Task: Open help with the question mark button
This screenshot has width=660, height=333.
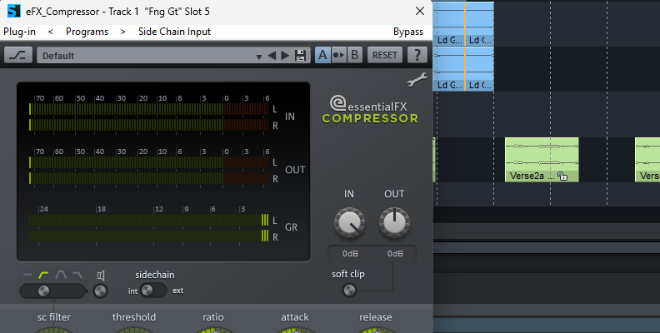Action: pos(417,56)
